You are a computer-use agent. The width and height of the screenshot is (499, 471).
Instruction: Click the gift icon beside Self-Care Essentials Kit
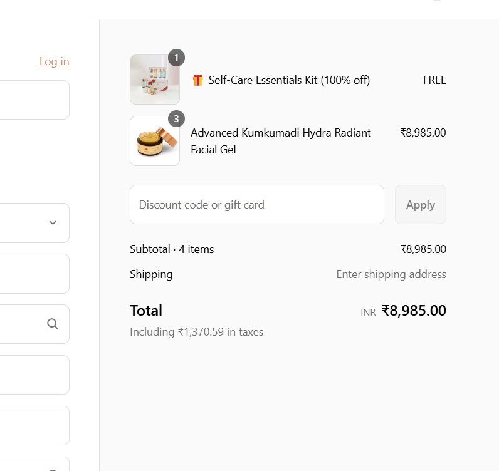[x=198, y=80]
